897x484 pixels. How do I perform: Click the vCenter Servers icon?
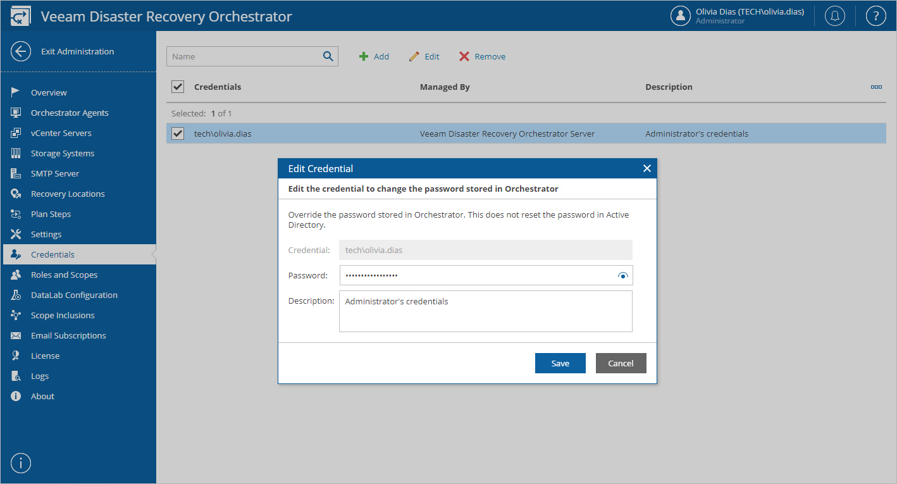point(16,133)
